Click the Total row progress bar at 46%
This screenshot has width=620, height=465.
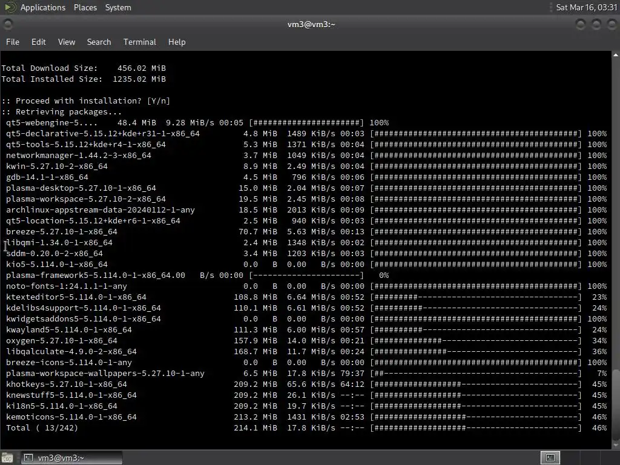pyautogui.click(x=476, y=428)
